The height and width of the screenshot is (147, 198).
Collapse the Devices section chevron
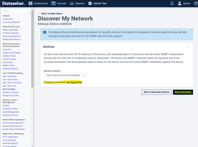coord(189,47)
